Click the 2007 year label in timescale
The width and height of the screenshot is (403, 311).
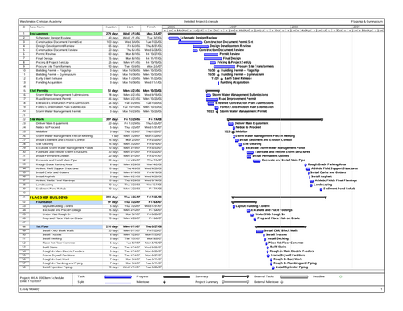233,27
